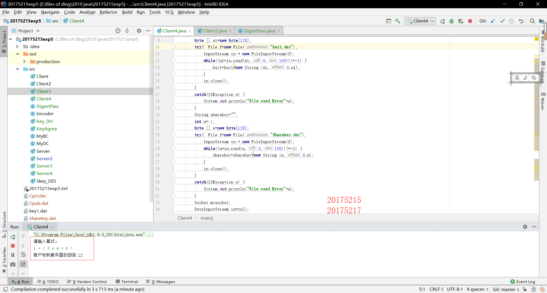Click Git: master branch widget
The height and width of the screenshot is (293, 547).
(506, 289)
